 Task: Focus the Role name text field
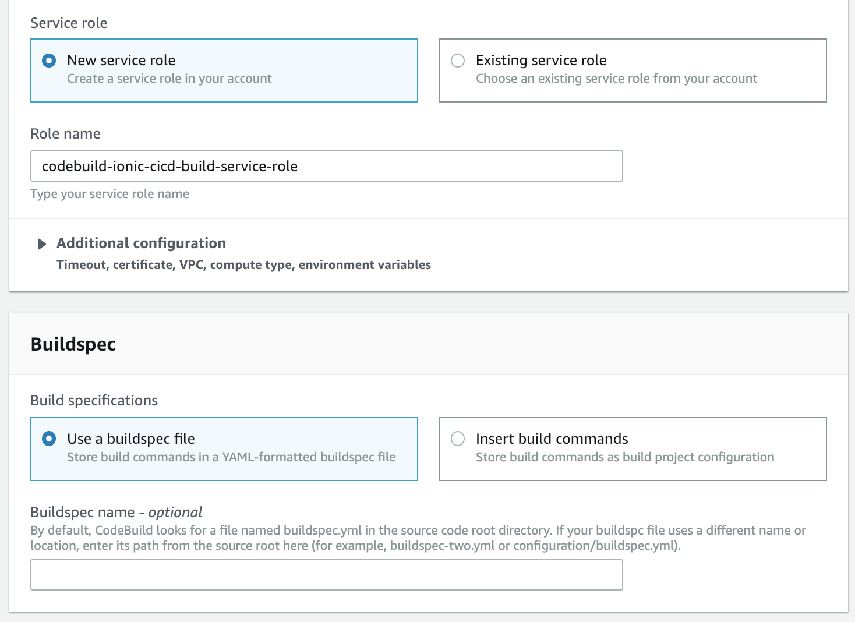pos(326,167)
